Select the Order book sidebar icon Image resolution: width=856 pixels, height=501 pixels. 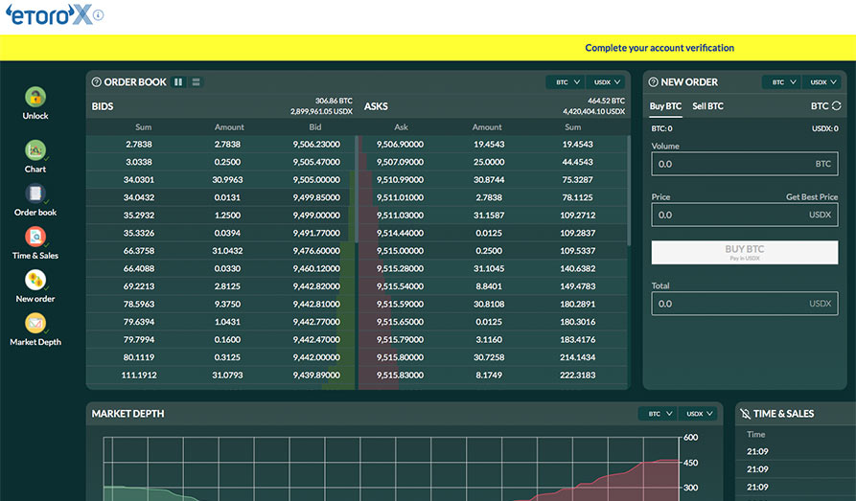[x=35, y=194]
